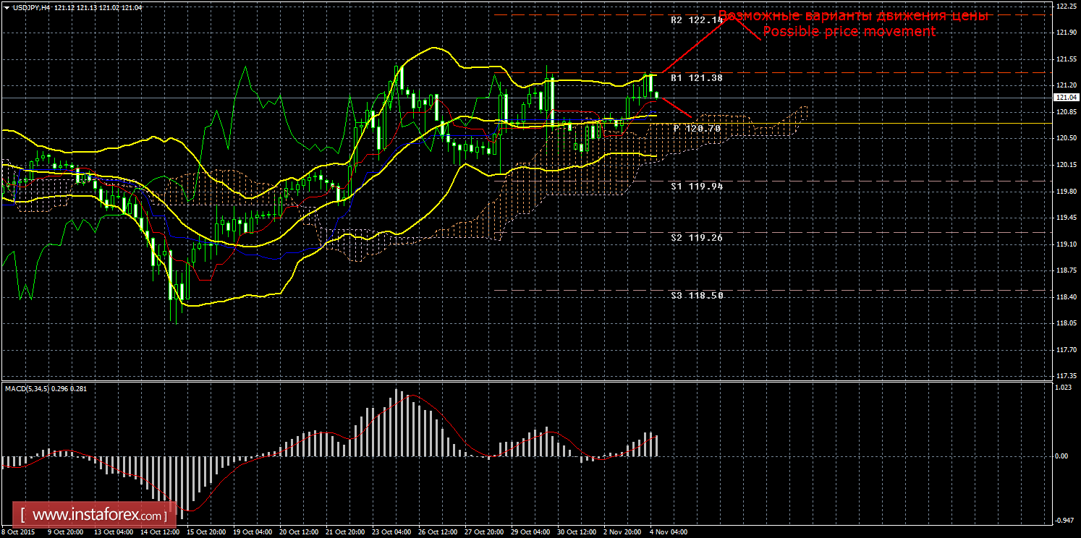Click the upward red forecast arrow line
The height and width of the screenshot is (538, 1081).
(x=695, y=45)
